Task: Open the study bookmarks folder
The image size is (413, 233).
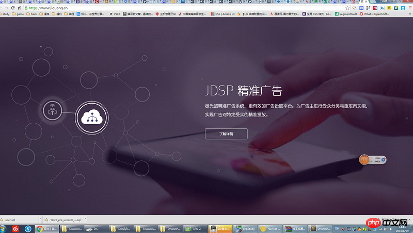Action: (5, 14)
